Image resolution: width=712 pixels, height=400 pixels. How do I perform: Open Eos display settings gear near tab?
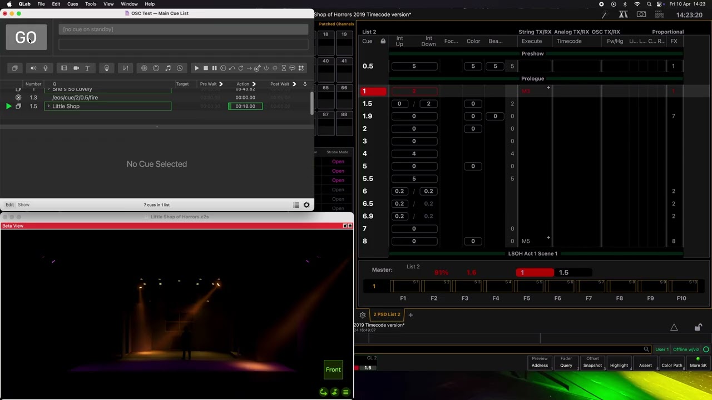point(363,315)
